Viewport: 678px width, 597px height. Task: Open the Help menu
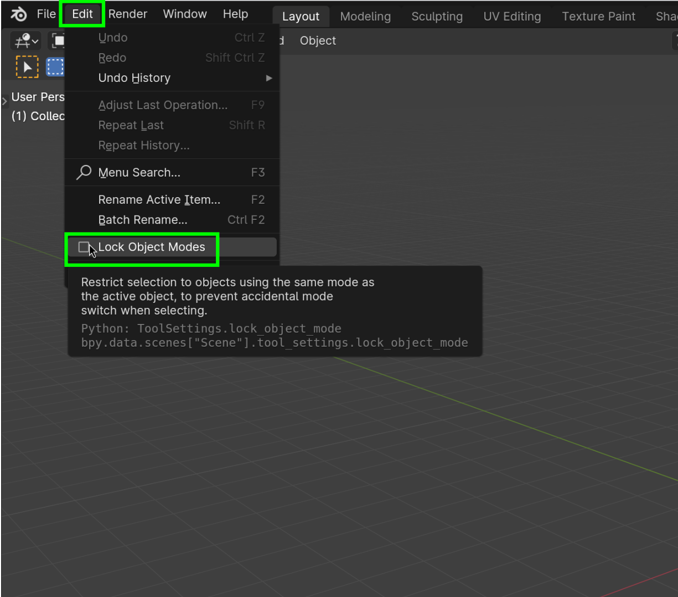point(235,14)
